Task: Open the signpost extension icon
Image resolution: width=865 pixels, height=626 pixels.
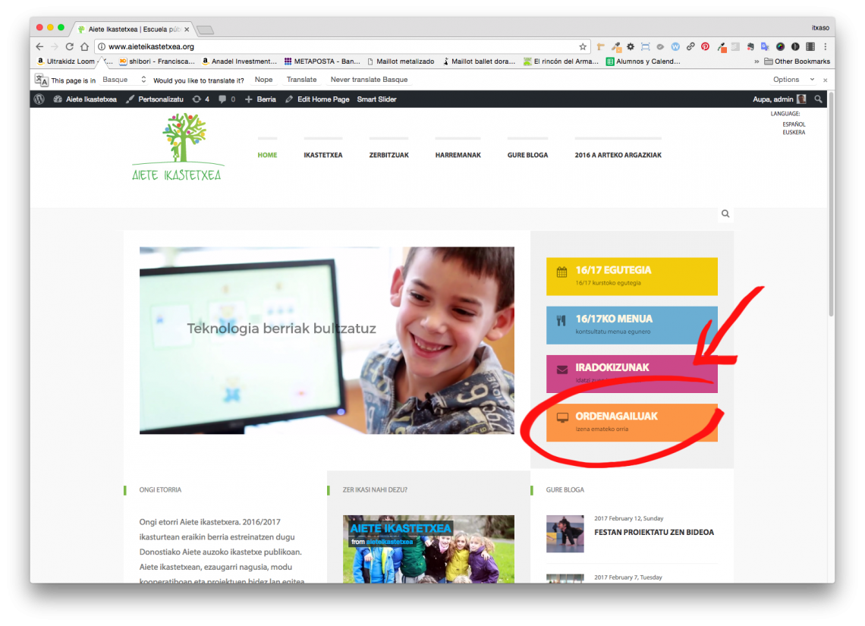Action: [x=601, y=47]
